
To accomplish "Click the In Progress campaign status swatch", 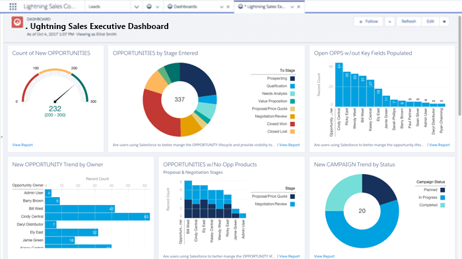I will tap(443, 198).
